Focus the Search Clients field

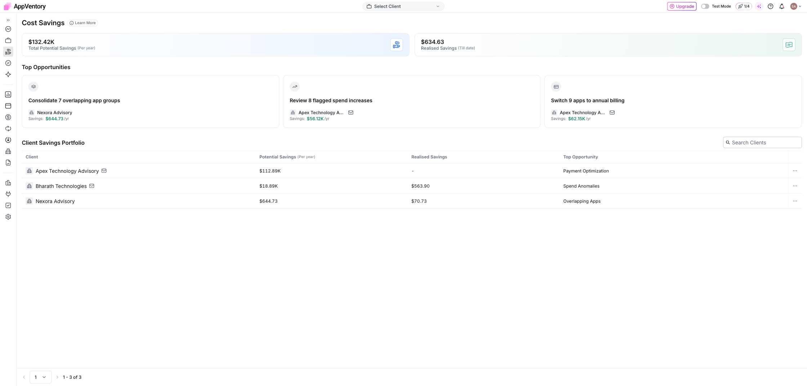[762, 143]
